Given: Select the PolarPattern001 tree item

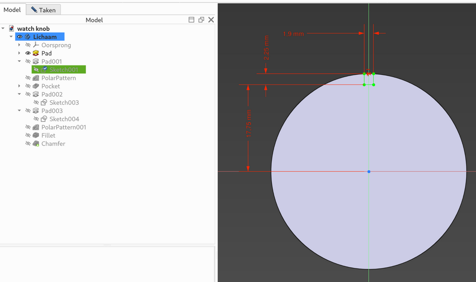Looking at the screenshot, I should pos(63,127).
